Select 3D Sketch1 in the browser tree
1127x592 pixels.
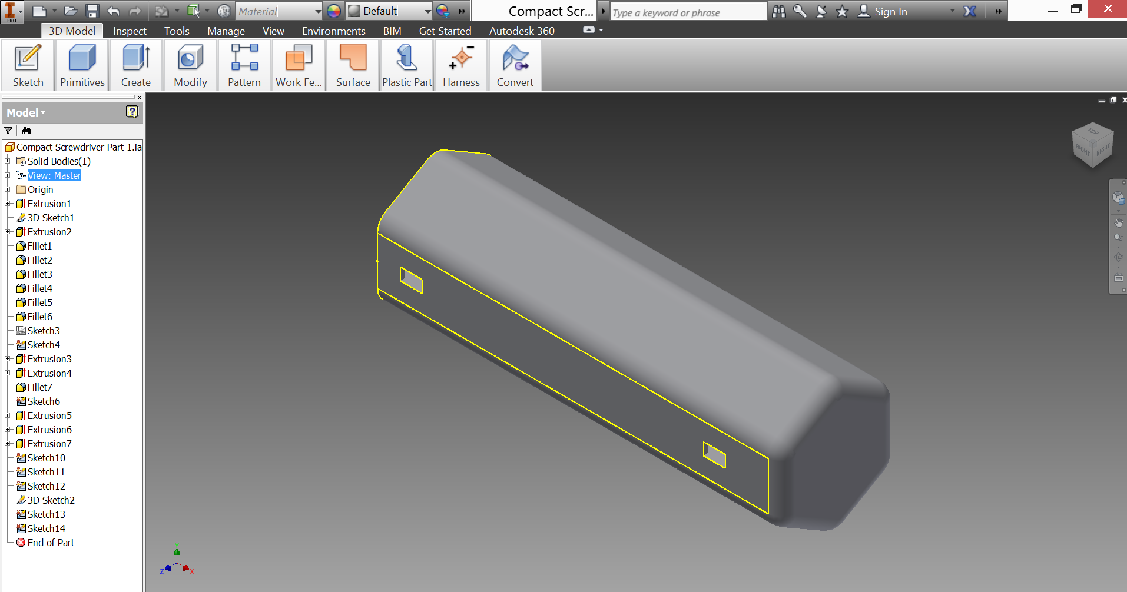coord(51,218)
